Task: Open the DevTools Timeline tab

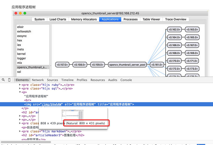Action: (x=67, y=80)
